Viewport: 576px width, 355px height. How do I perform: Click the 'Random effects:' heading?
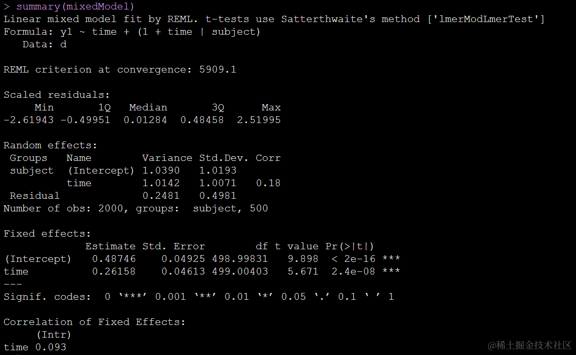(50, 146)
